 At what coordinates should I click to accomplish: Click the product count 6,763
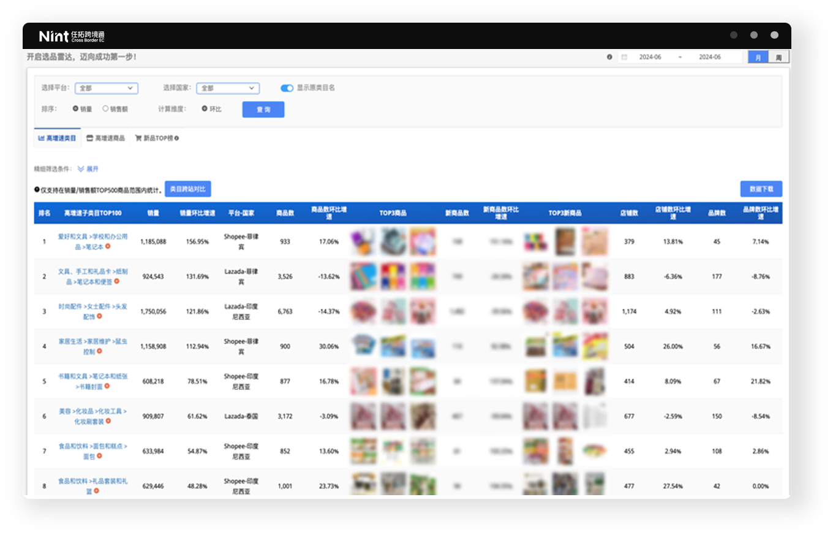click(285, 311)
